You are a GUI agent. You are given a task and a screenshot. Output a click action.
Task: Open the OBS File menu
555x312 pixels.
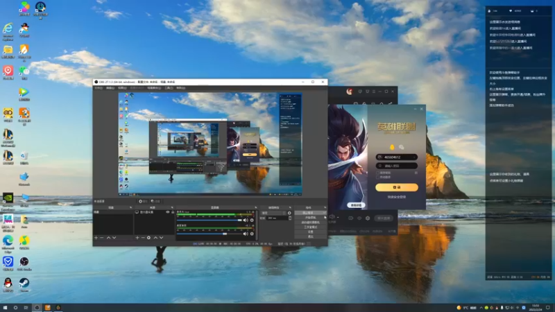[99, 88]
